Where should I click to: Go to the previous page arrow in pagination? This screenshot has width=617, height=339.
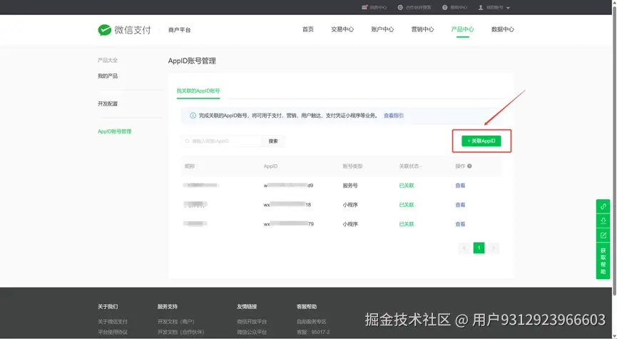click(x=464, y=248)
